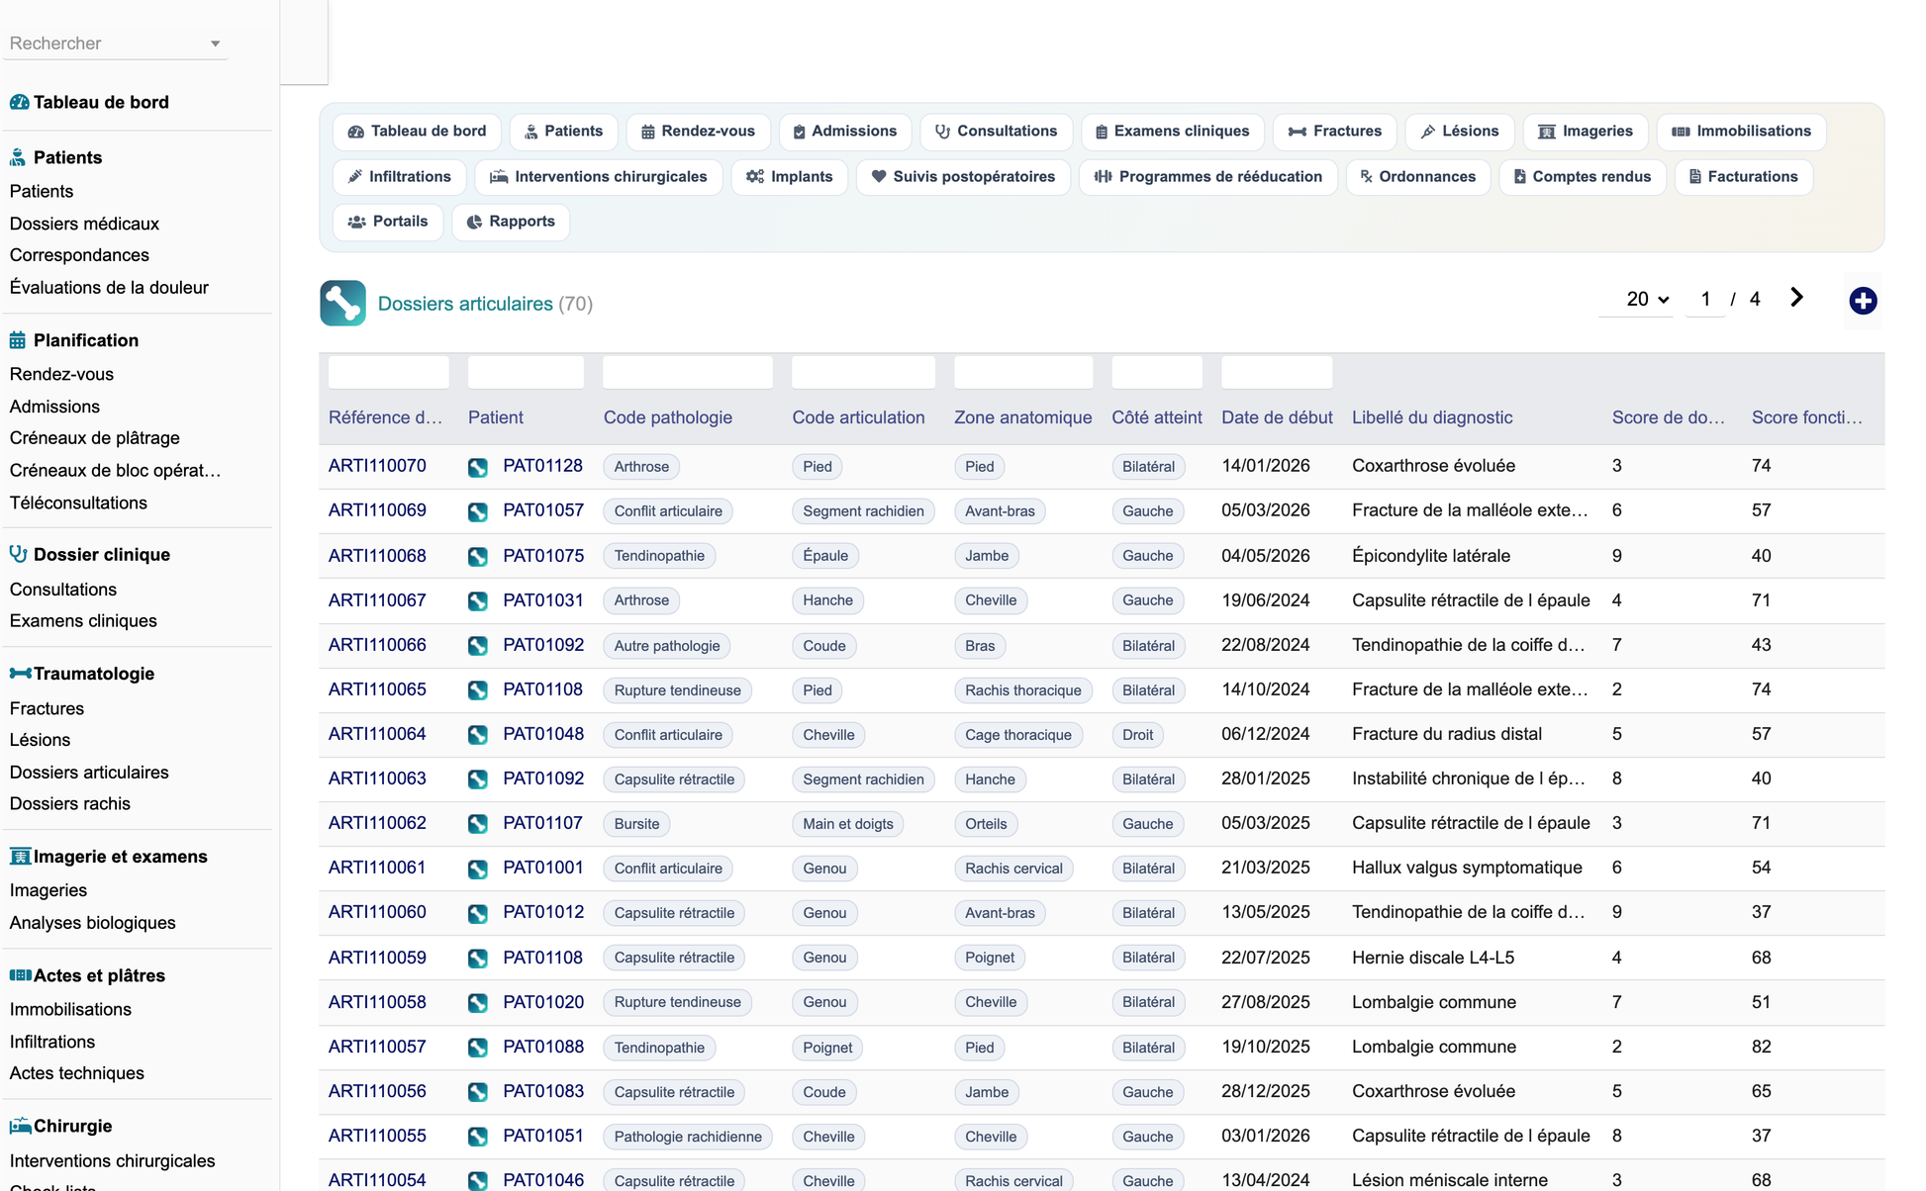Click patient icon beside PAT01048
Screen dimensions: 1926x1191
[478, 735]
